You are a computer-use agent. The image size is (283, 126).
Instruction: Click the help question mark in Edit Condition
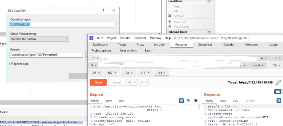(103, 10)
